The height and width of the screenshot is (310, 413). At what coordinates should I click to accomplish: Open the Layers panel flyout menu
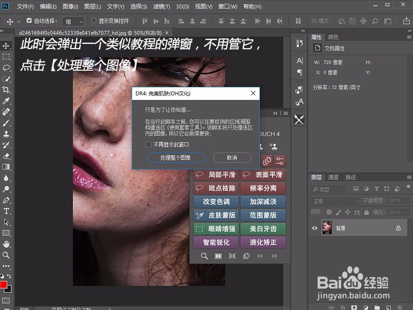pyautogui.click(x=409, y=177)
